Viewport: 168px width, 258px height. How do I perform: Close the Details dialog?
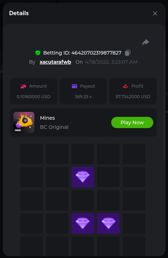155,13
